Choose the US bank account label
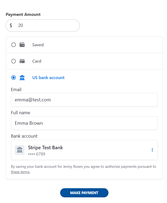The width and height of the screenshot is (167, 203). click(48, 78)
